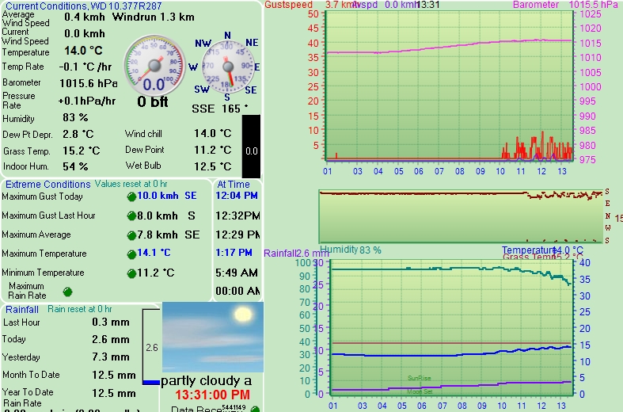Click green indicator beside Maximum Gust Today

[131, 196]
